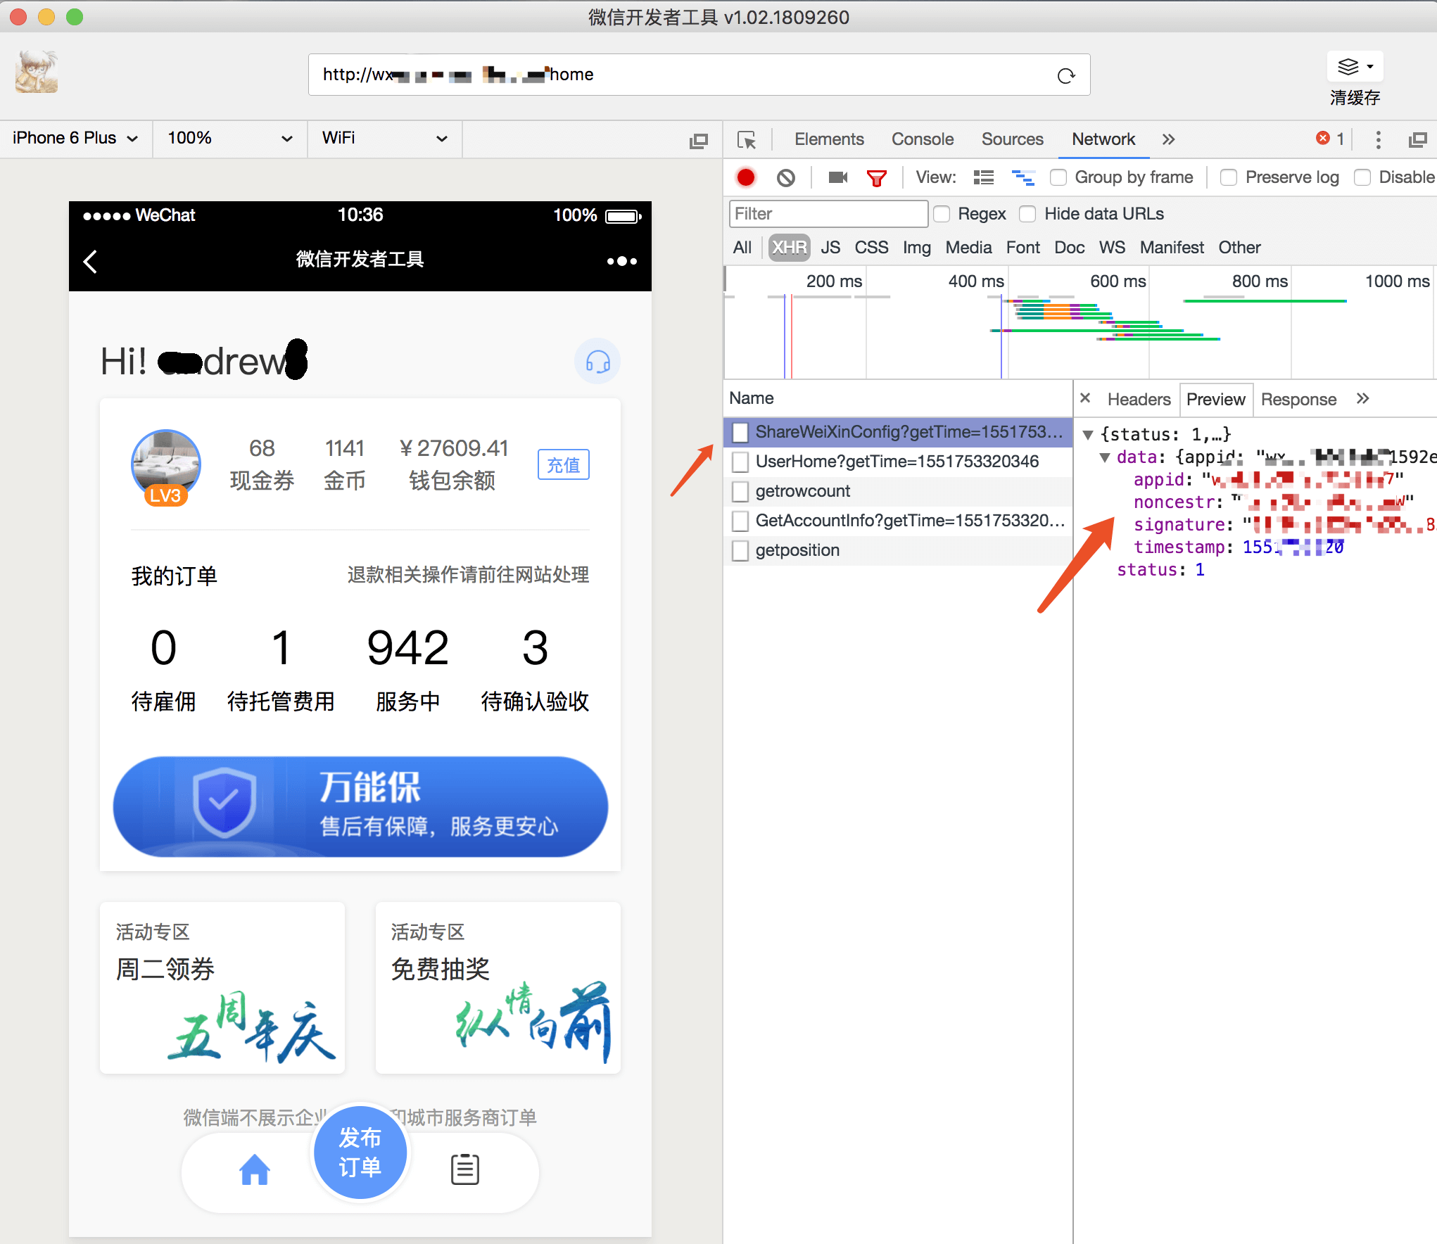This screenshot has height=1244, width=1437.
Task: Detach the simulator window icon
Action: pos(698,140)
